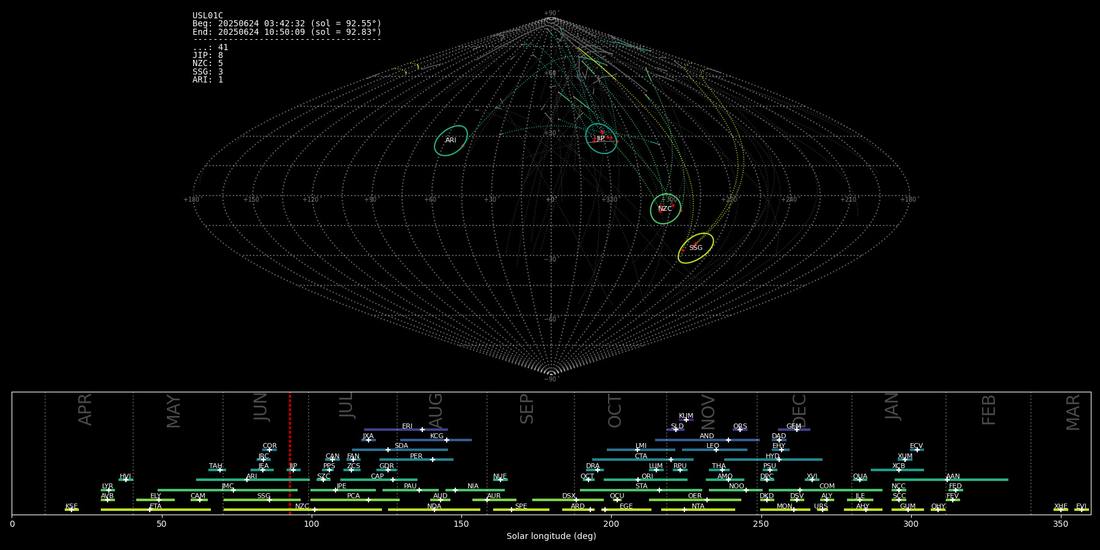The height and width of the screenshot is (550, 1100).
Task: Click the −90° label at map bottom
Action: pyautogui.click(x=551, y=379)
